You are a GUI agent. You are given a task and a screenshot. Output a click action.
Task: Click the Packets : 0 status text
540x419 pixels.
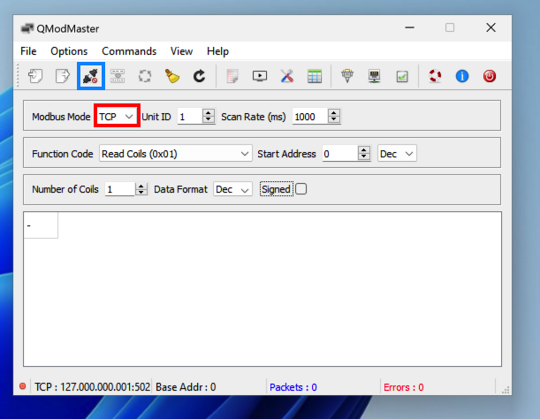coord(293,387)
